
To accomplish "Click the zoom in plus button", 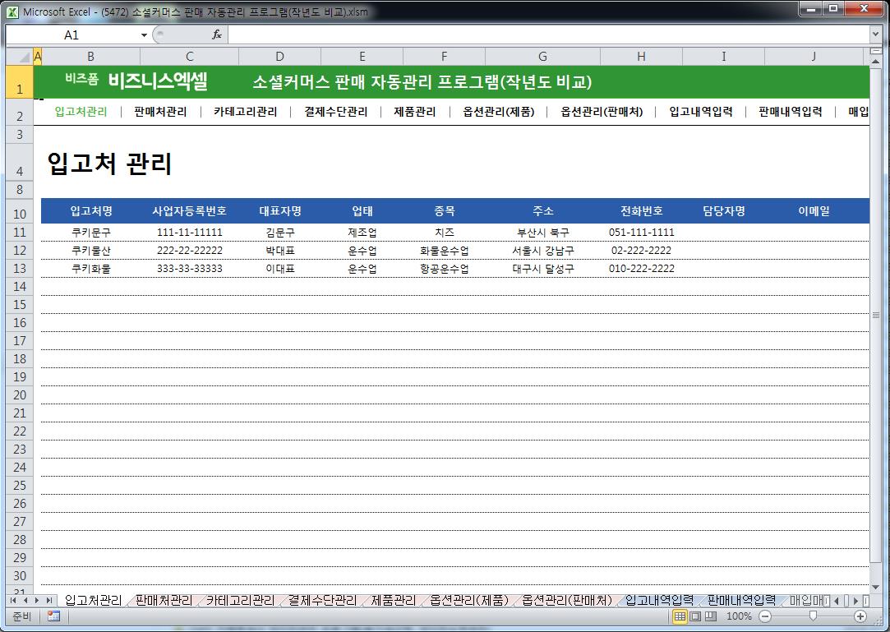I will (860, 616).
